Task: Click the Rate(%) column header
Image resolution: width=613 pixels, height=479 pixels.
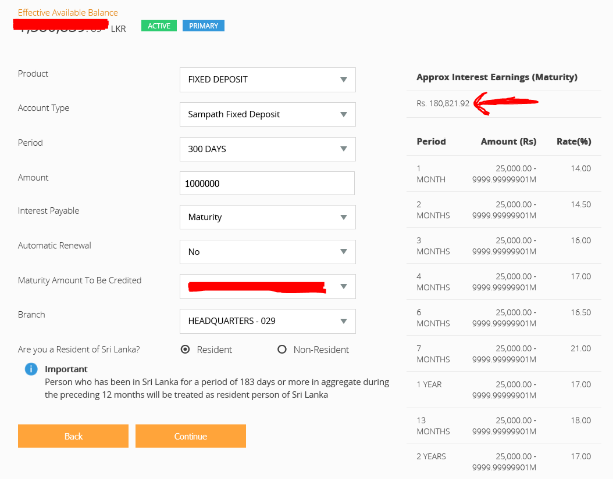Action: point(573,142)
